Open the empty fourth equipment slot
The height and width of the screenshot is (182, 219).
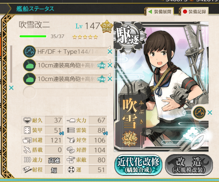coord(65,92)
